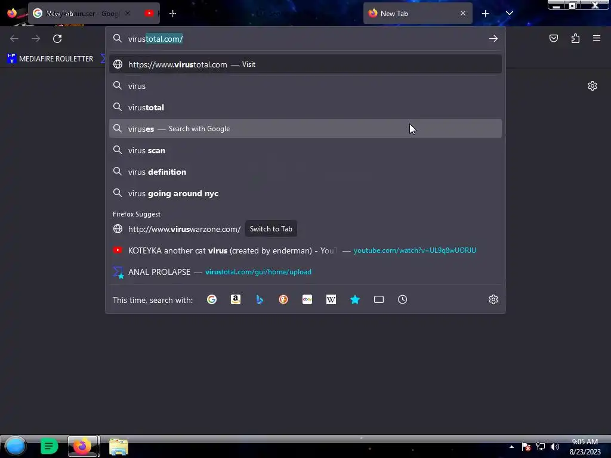611x458 pixels.
Task: Select the 'virus scan' suggestion
Action: point(305,150)
